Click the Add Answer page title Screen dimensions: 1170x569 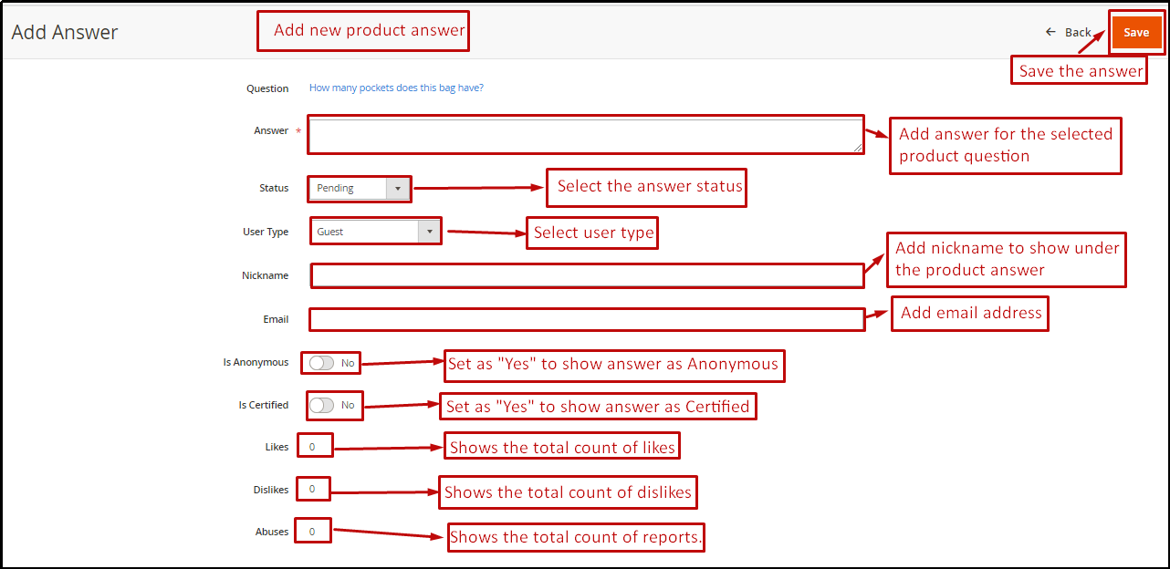click(x=64, y=31)
